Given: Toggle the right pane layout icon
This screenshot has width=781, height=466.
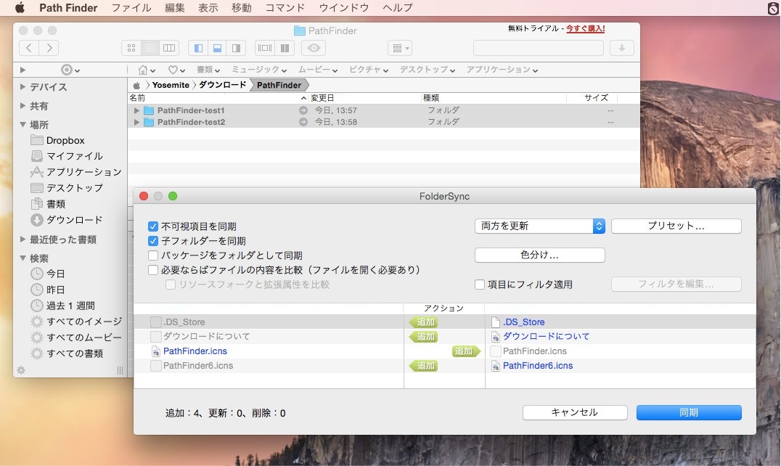Looking at the screenshot, I should [236, 48].
